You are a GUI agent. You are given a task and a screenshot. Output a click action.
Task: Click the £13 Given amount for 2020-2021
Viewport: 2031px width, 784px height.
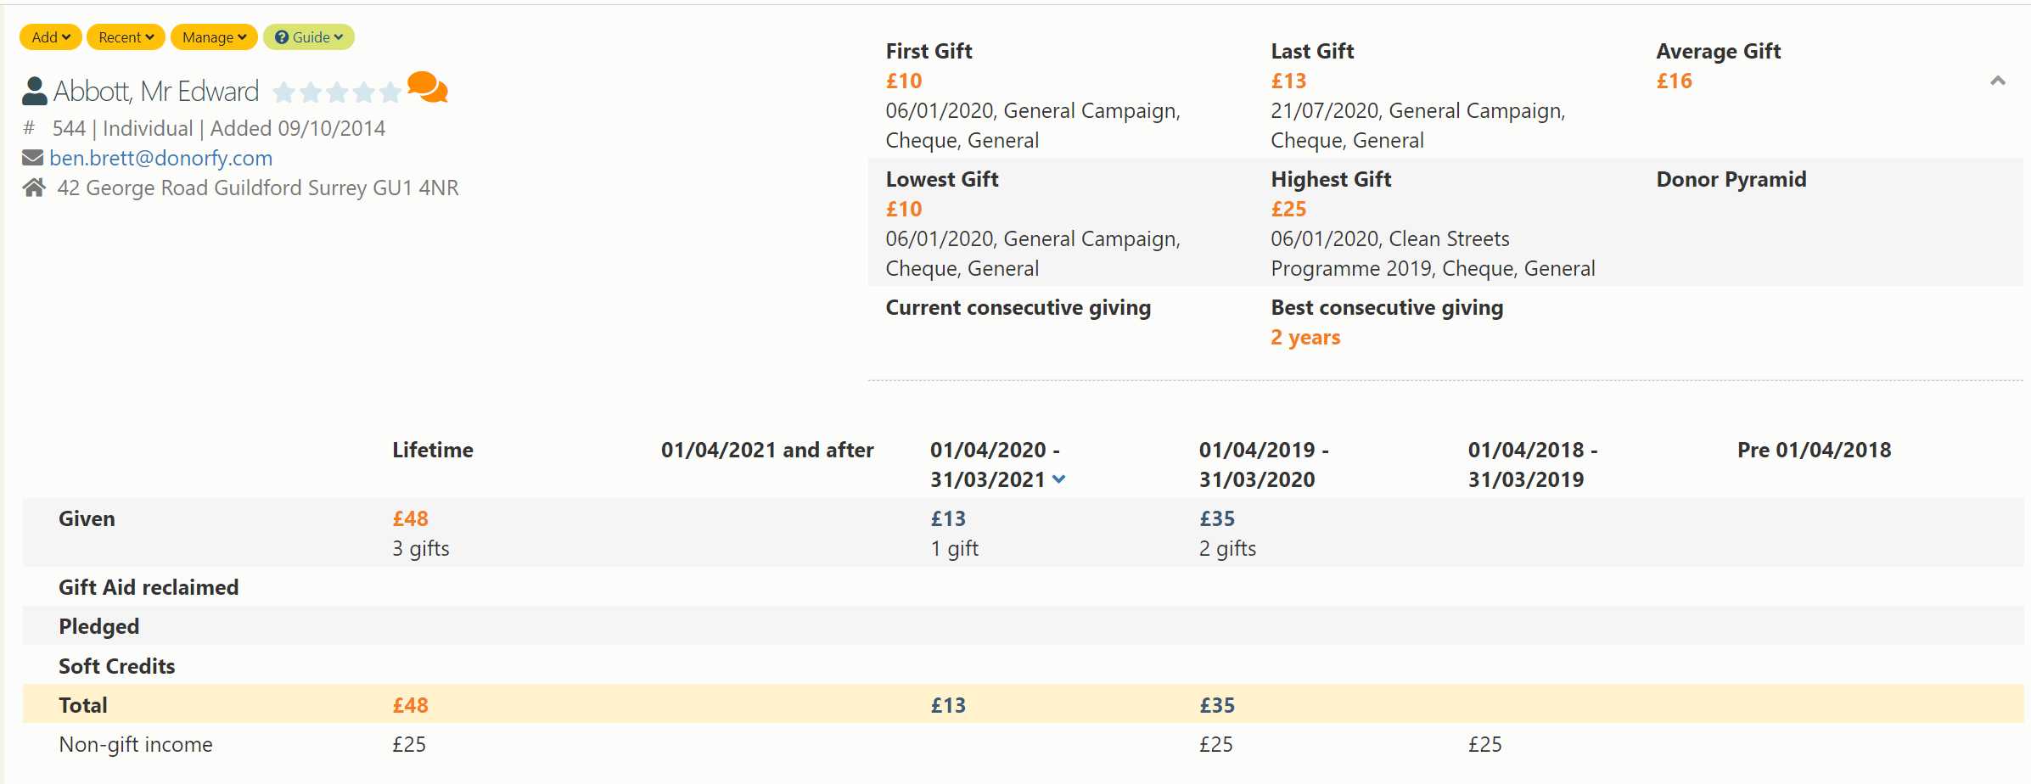pyautogui.click(x=948, y=518)
